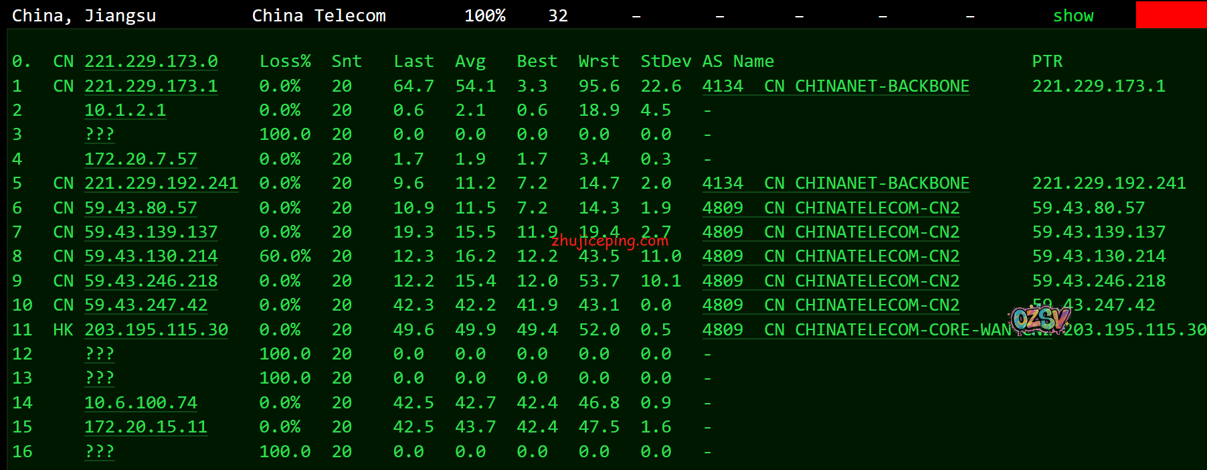Click the ??? link at hop 16
The width and height of the screenshot is (1207, 470).
(99, 452)
